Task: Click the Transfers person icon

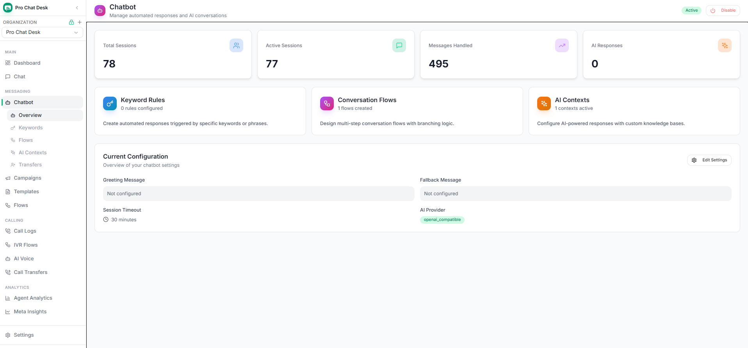Action: point(13,165)
